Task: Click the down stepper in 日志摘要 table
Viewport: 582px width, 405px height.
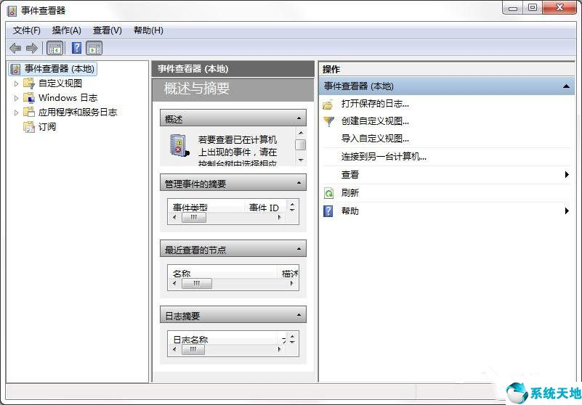Action: tap(293, 342)
